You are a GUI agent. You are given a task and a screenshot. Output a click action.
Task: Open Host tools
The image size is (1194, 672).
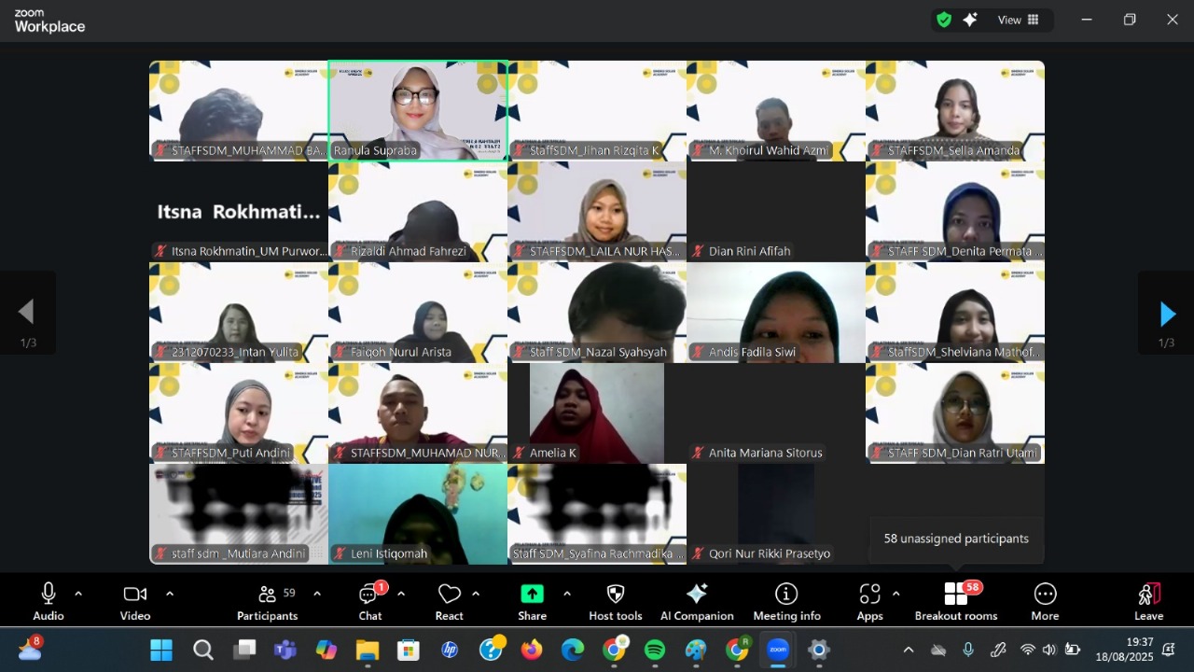click(x=615, y=600)
